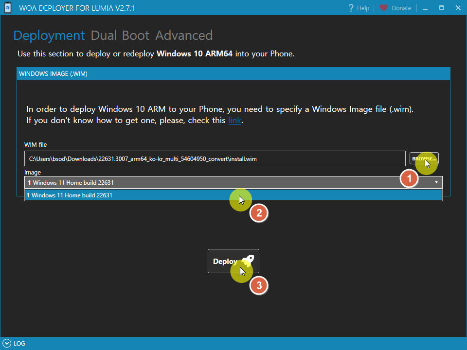Expand the Image dropdown arrow

[x=436, y=182]
